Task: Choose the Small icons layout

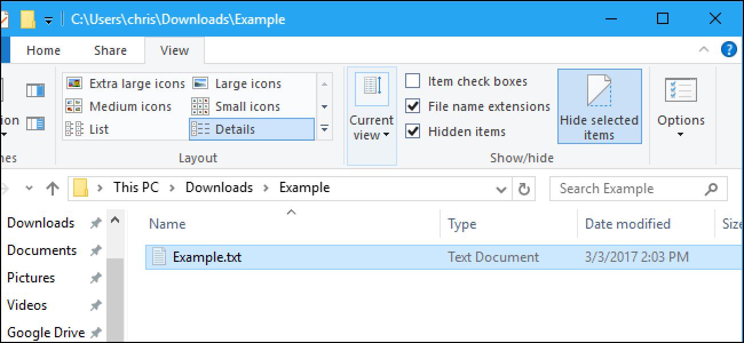Action: [x=247, y=106]
